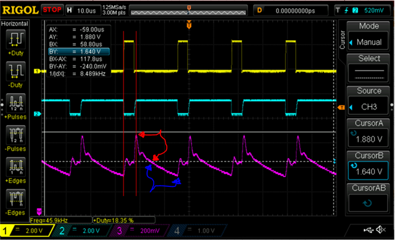Image resolution: width=395 pixels, height=240 pixels.
Task: Select the -Duty measurement icon
Action: coord(15,72)
